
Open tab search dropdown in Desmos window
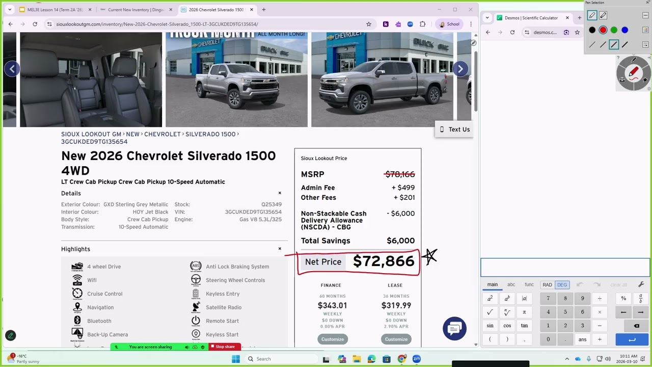487,18
